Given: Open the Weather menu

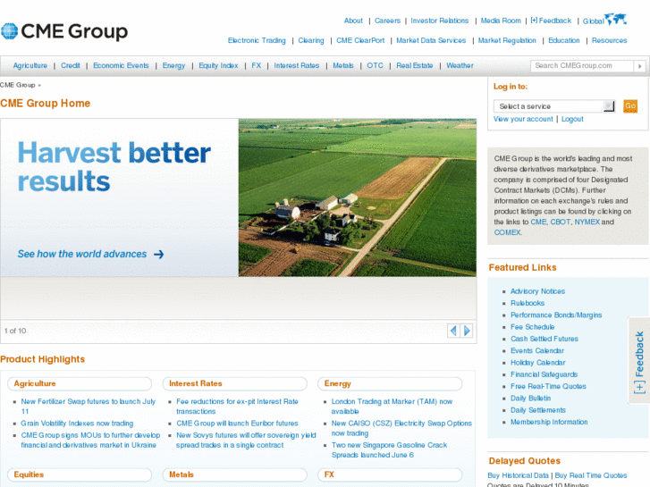Looking at the screenshot, I should pos(460,65).
